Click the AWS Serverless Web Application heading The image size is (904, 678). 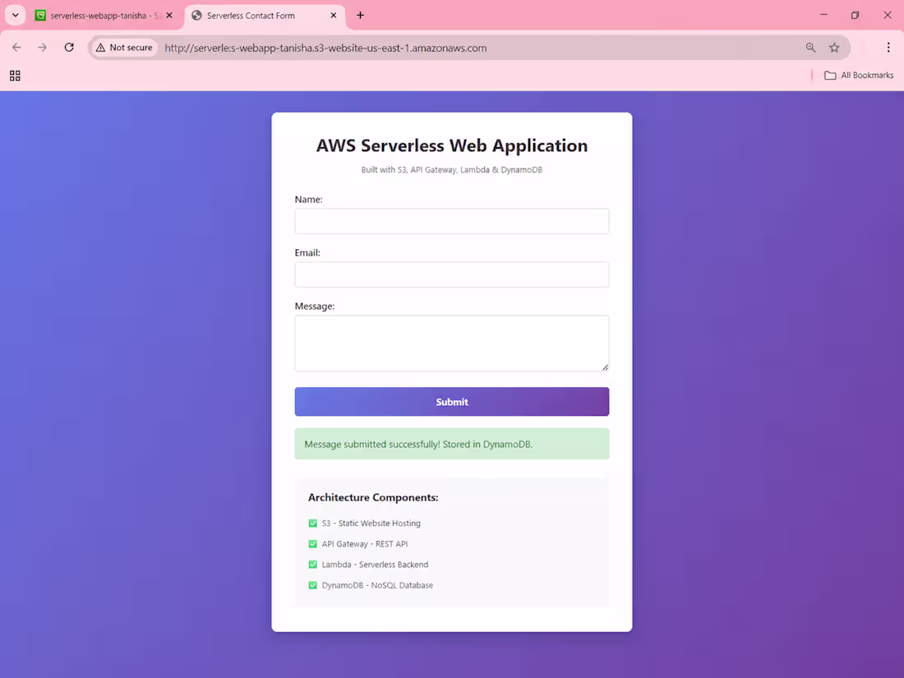(451, 145)
